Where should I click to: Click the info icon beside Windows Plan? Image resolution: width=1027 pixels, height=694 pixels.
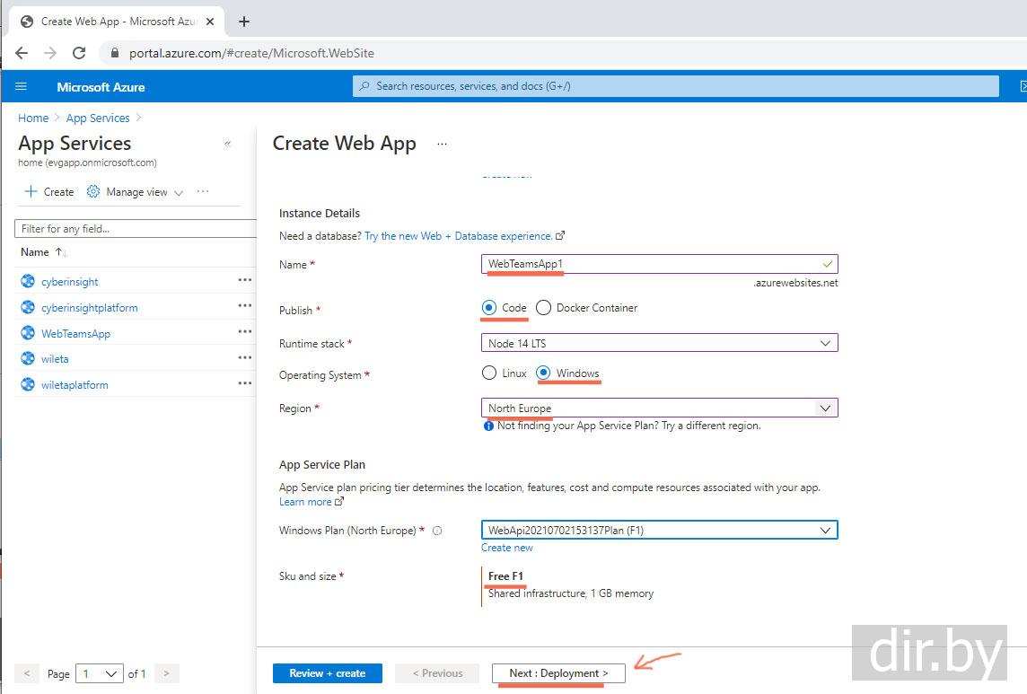coord(437,531)
